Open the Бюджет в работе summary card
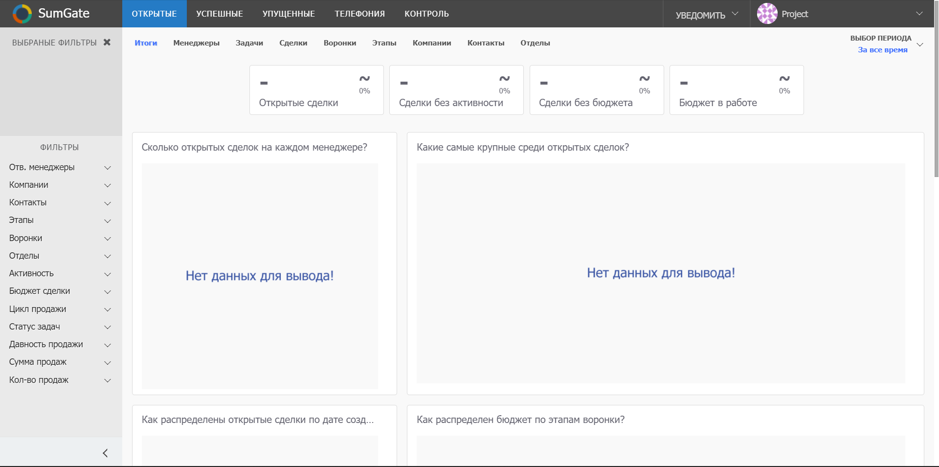The height and width of the screenshot is (467, 939). point(737,90)
